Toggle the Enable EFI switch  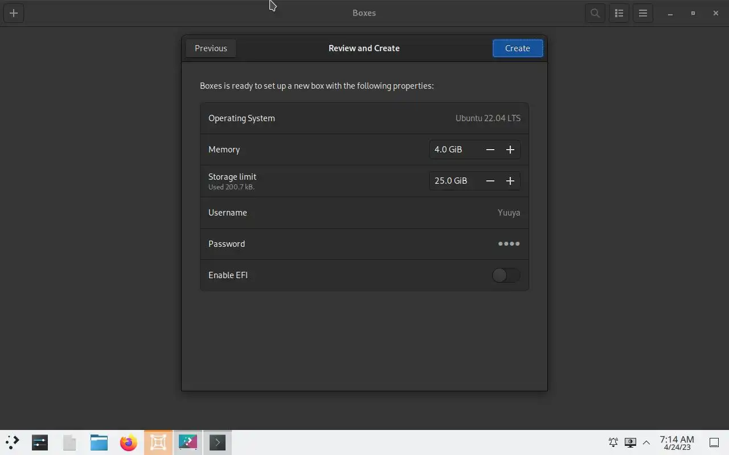506,275
